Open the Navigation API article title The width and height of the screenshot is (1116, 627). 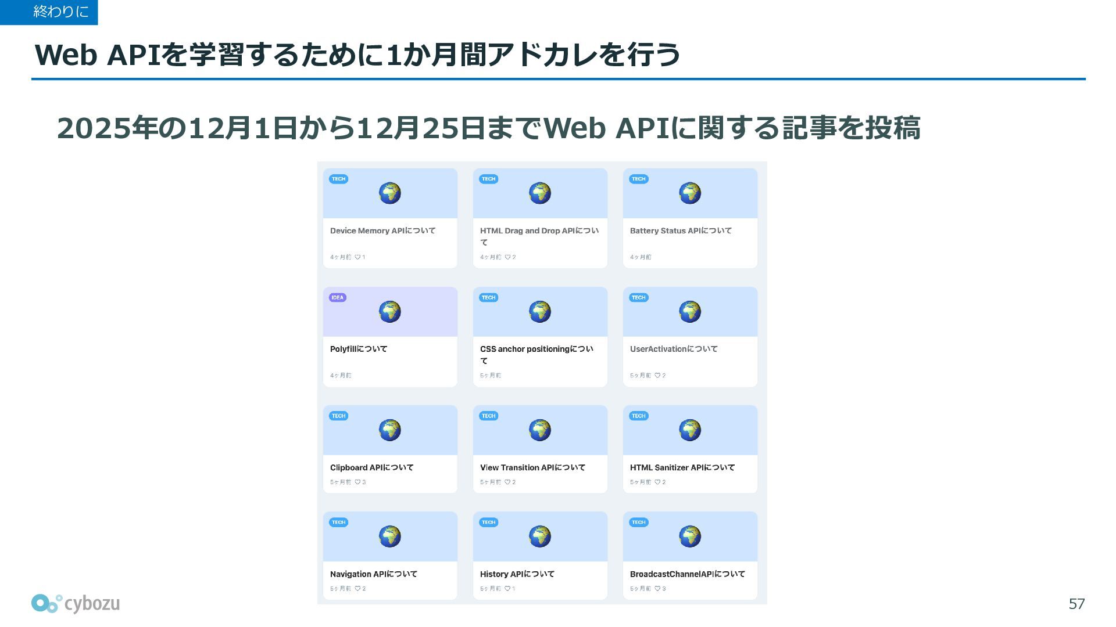click(x=374, y=574)
